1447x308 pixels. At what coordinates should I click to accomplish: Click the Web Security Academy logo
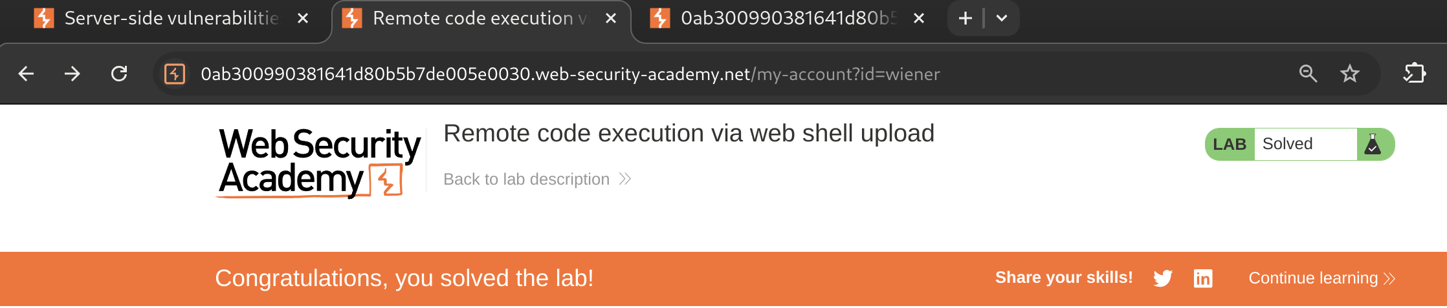(319, 161)
